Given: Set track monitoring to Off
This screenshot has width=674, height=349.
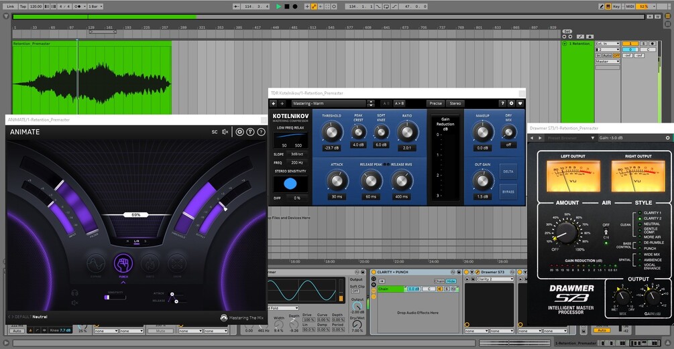Looking at the screenshot, I should tap(616, 56).
